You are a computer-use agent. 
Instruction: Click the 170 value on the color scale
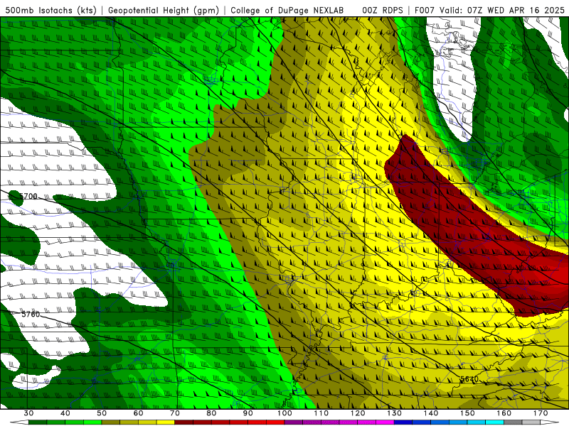tap(541, 413)
